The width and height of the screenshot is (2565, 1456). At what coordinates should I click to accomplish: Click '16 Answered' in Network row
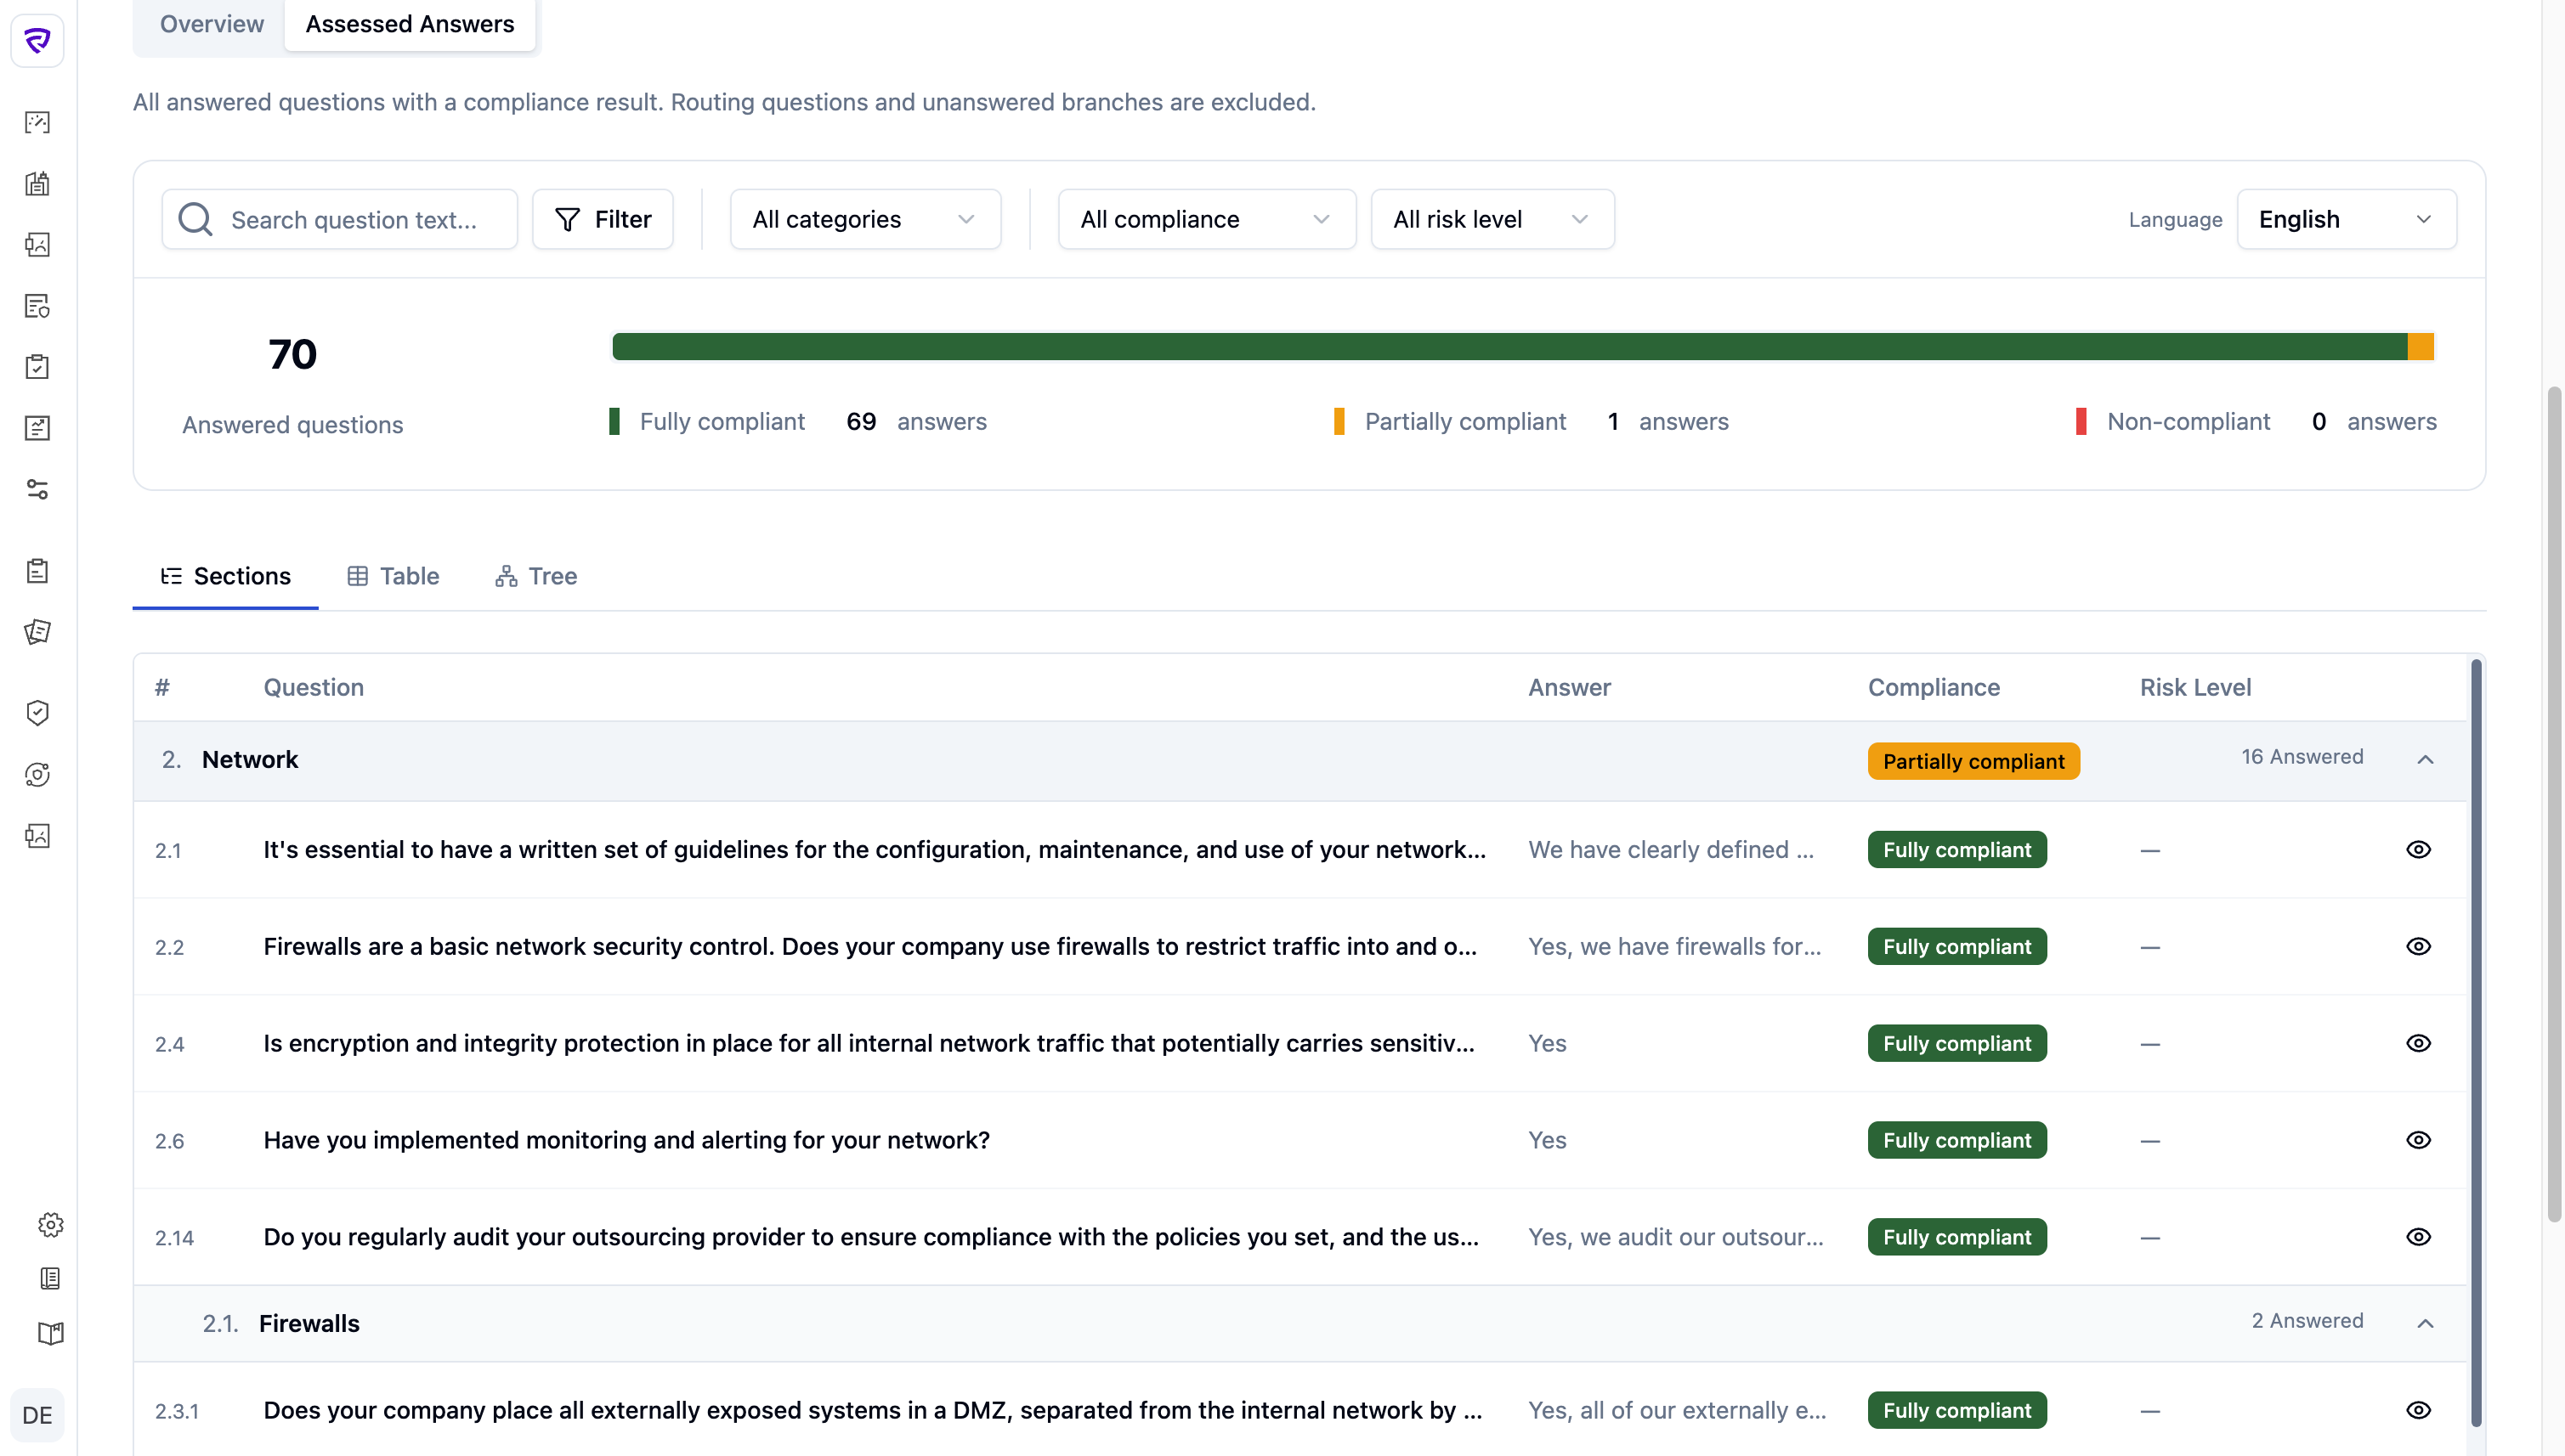pyautogui.click(x=2302, y=757)
